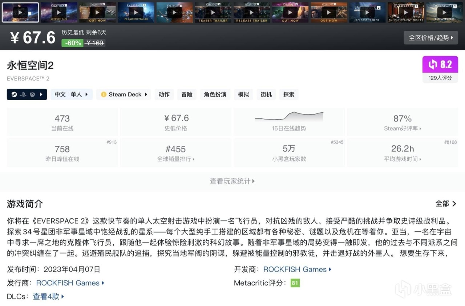
Task: Play the first highlighted trailer thumbnail
Action: click(x=20, y=12)
